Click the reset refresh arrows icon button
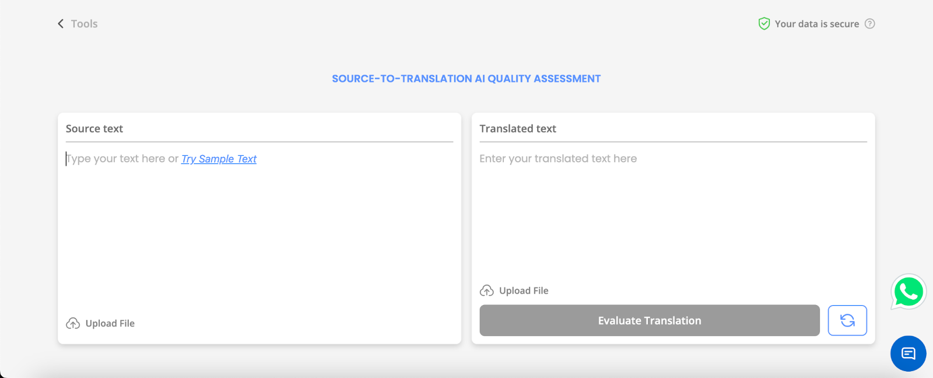 pyautogui.click(x=847, y=320)
